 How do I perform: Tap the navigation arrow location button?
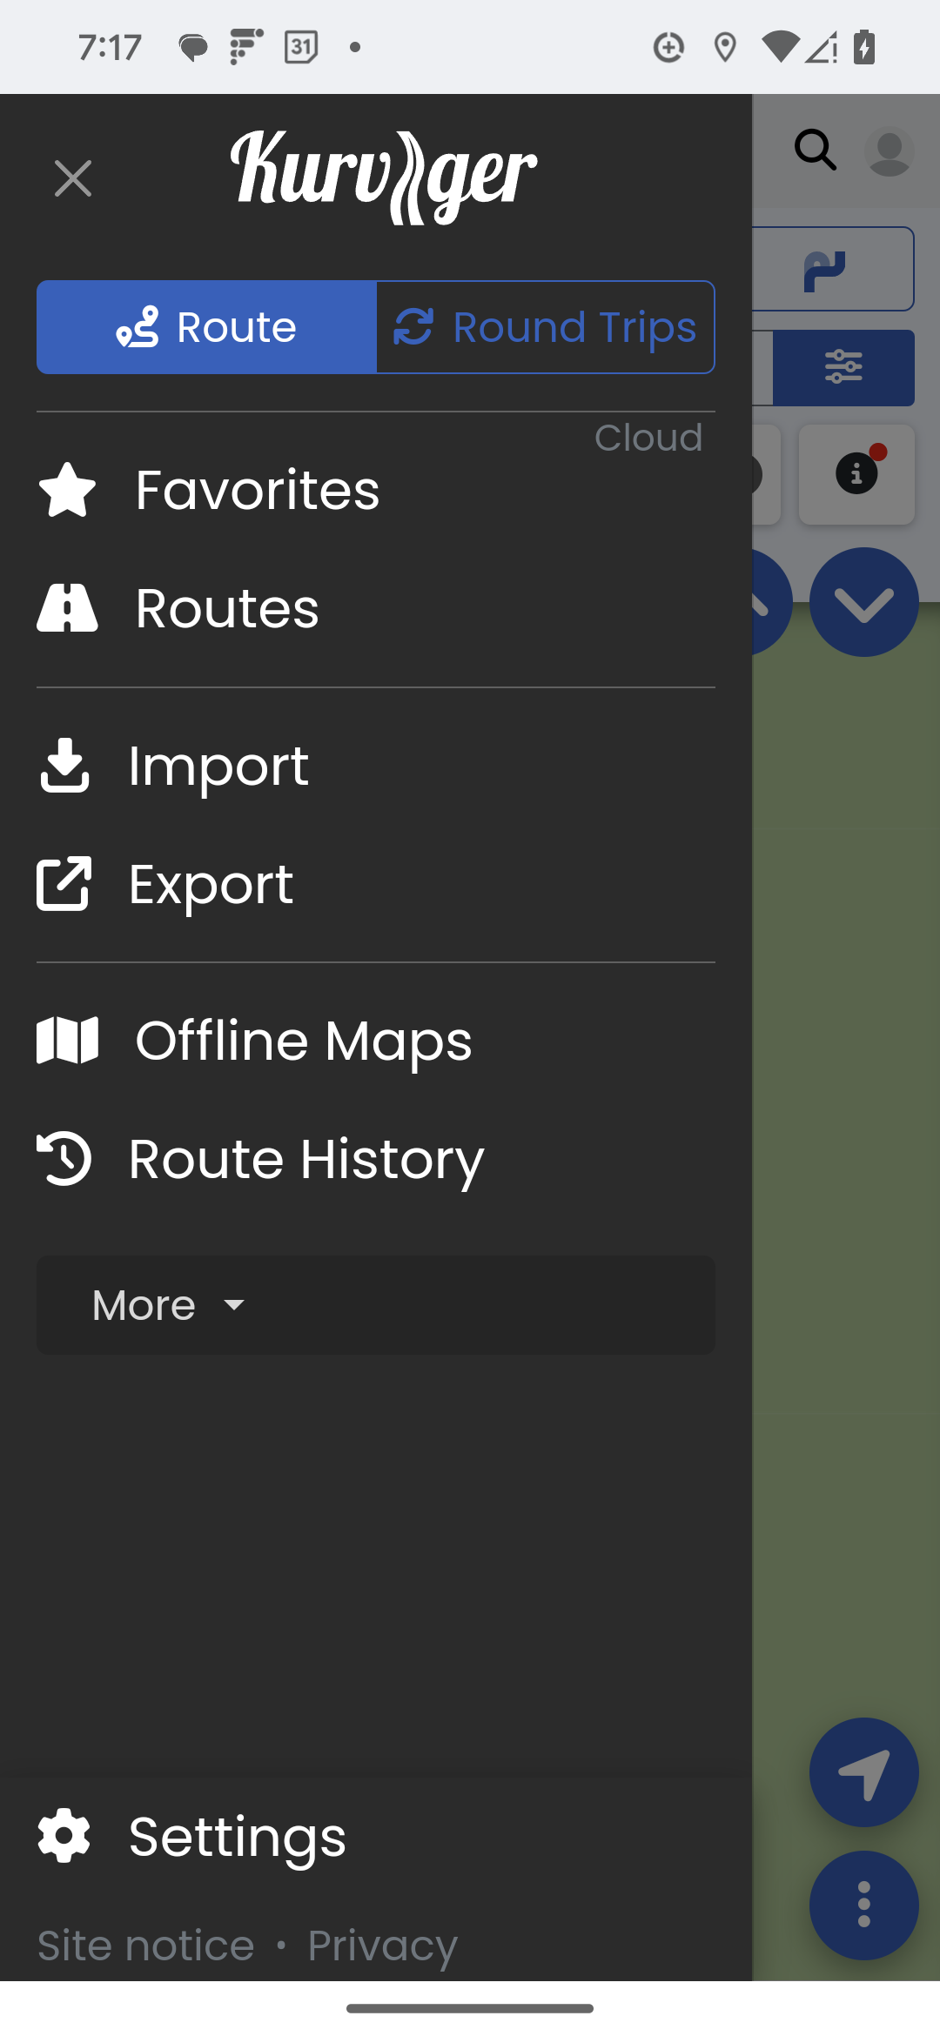[863, 1772]
